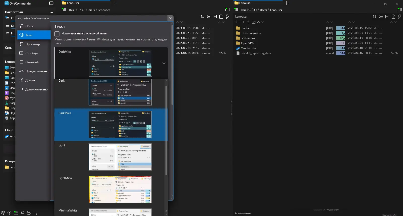
Task: Click the theme list scrollbar thumb
Action: [166, 131]
